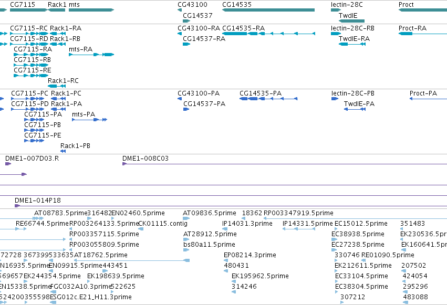This screenshot has width=447, height=305.
Task: Select transcript CG7115-RC
Action: click(x=29, y=28)
